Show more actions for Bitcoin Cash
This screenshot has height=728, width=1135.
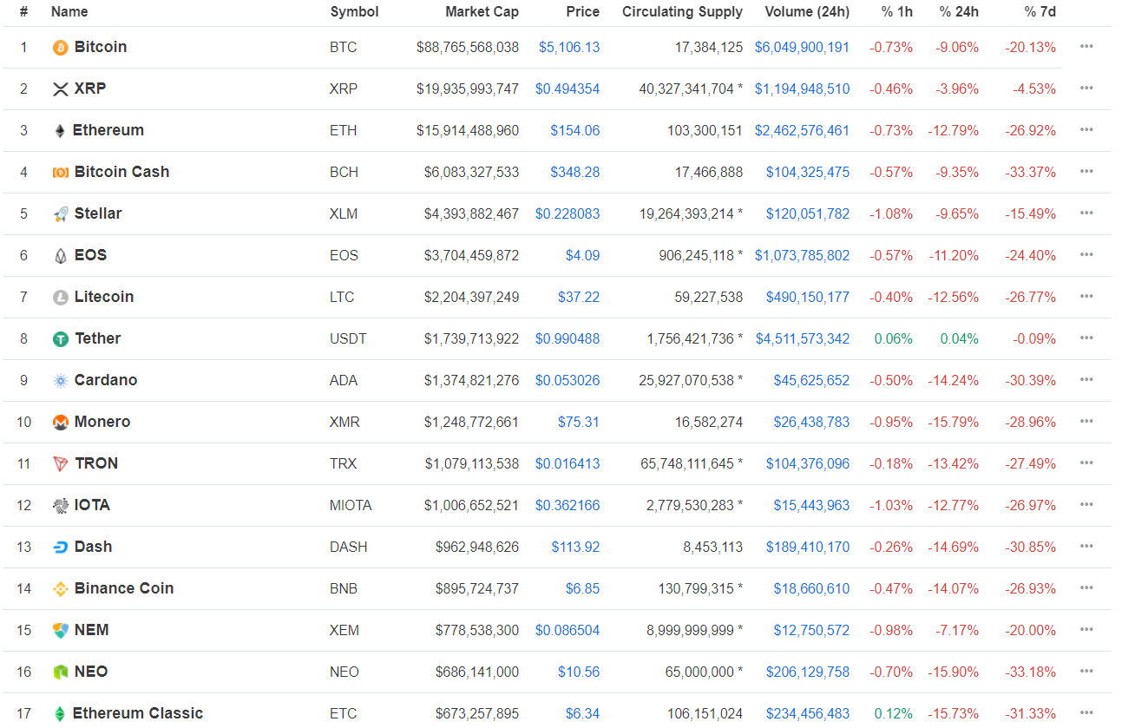pyautogui.click(x=1086, y=171)
